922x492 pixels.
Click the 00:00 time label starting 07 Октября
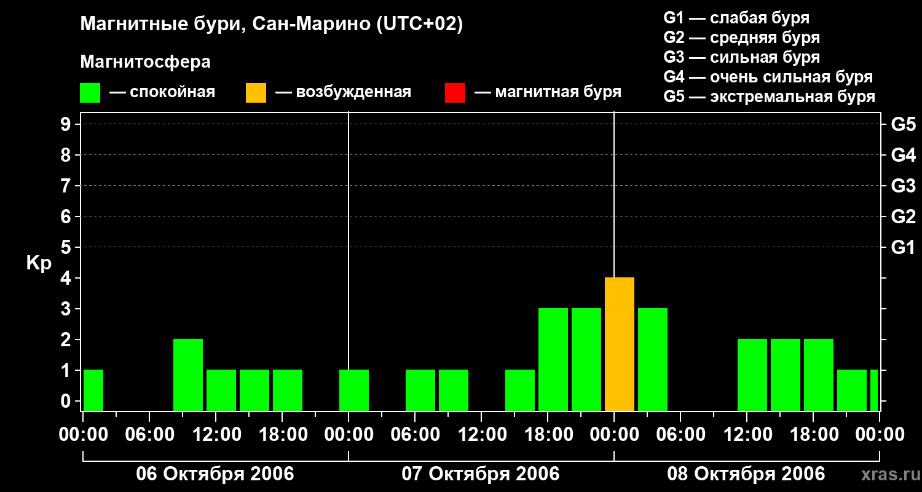click(349, 434)
